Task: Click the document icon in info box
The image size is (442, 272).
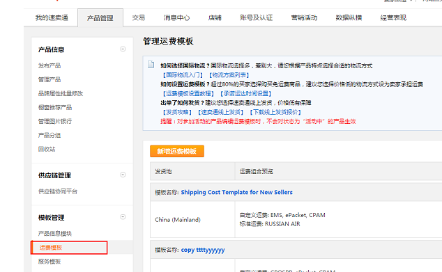Action: pos(151,65)
